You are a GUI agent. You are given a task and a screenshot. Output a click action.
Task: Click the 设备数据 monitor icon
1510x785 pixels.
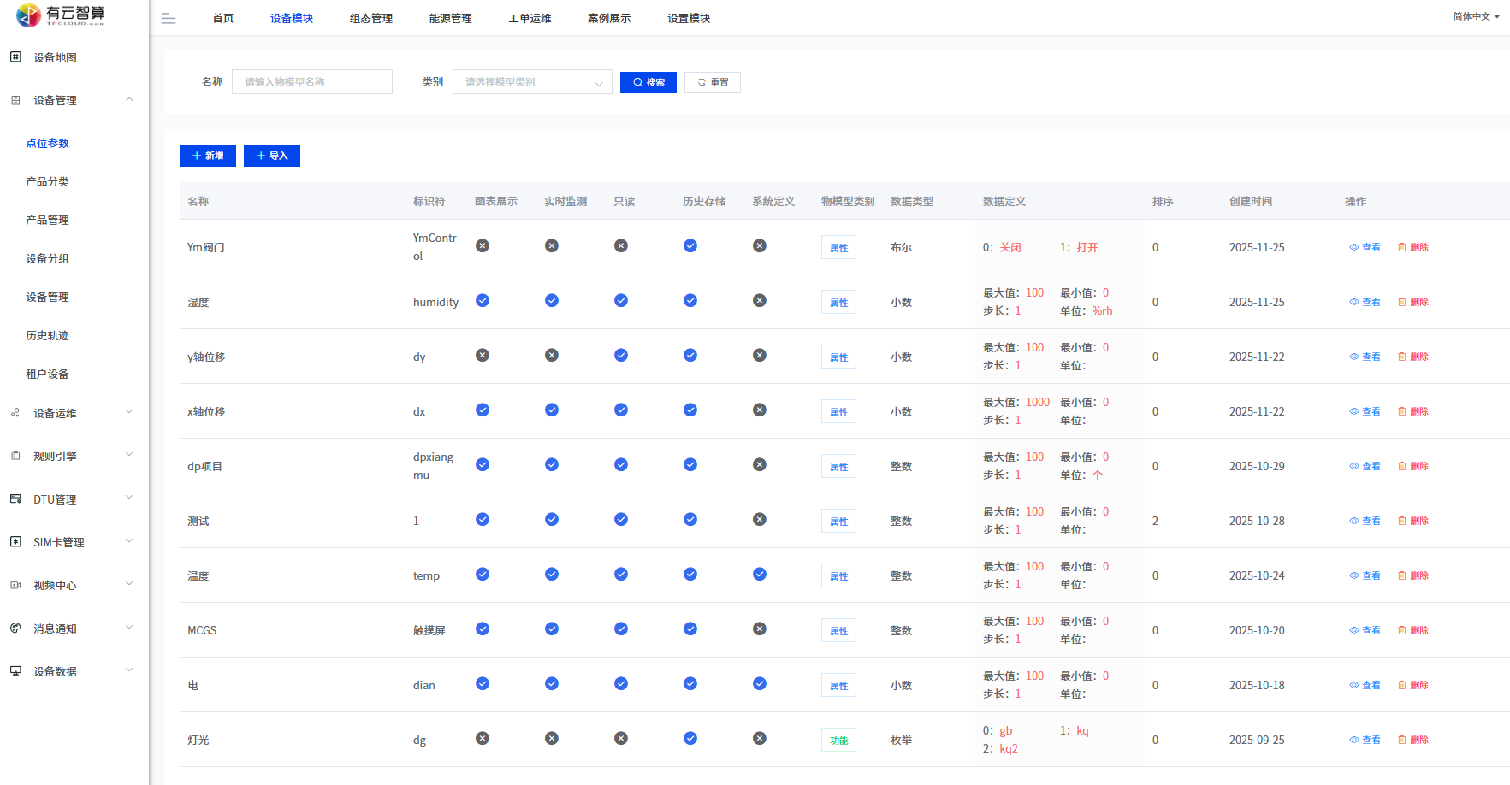point(15,671)
